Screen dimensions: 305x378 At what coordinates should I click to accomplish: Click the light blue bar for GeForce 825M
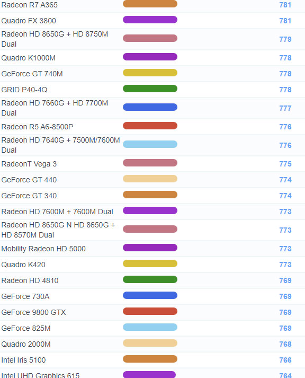tap(150, 328)
